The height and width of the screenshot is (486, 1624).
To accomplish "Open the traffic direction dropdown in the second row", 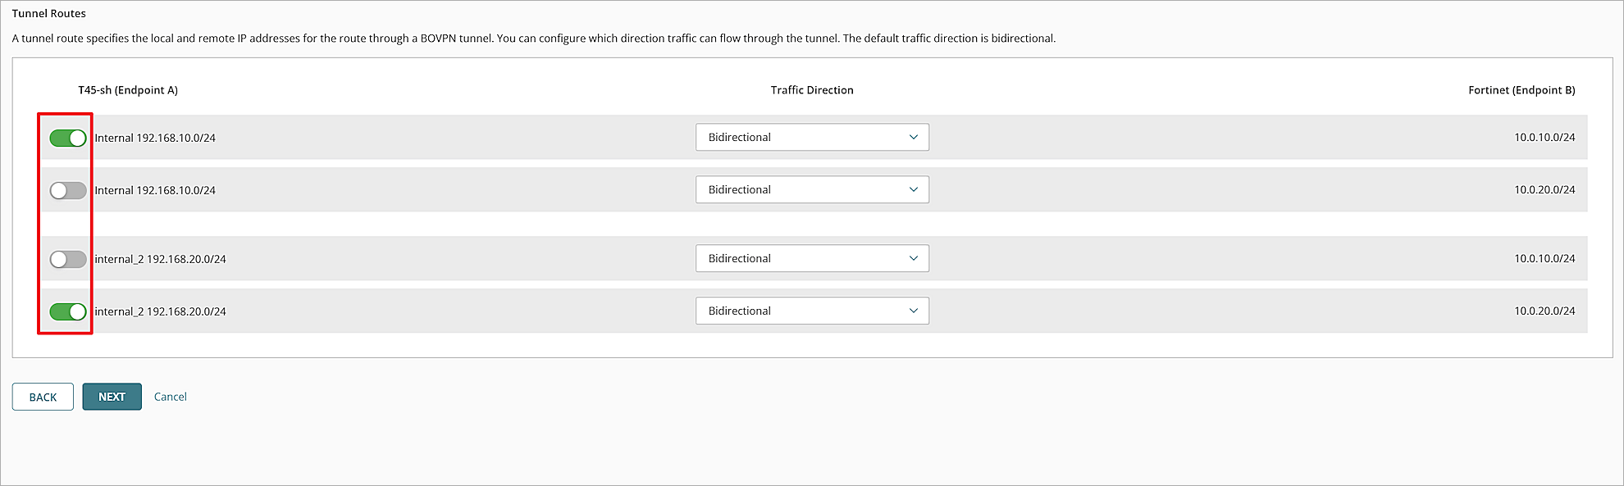I will 811,189.
